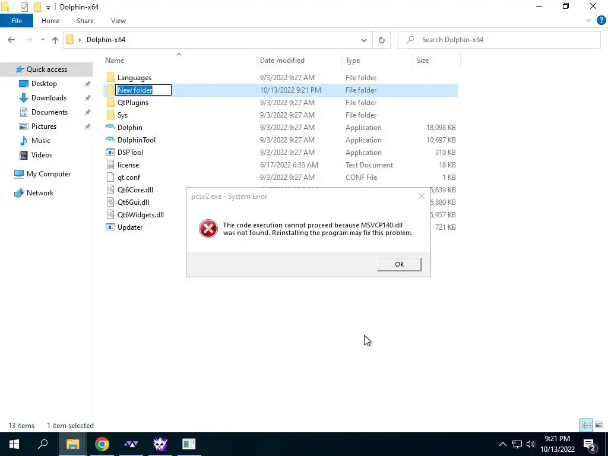Image resolution: width=608 pixels, height=456 pixels.
Task: Click the Search Dolphin-x64 field
Action: click(x=499, y=40)
